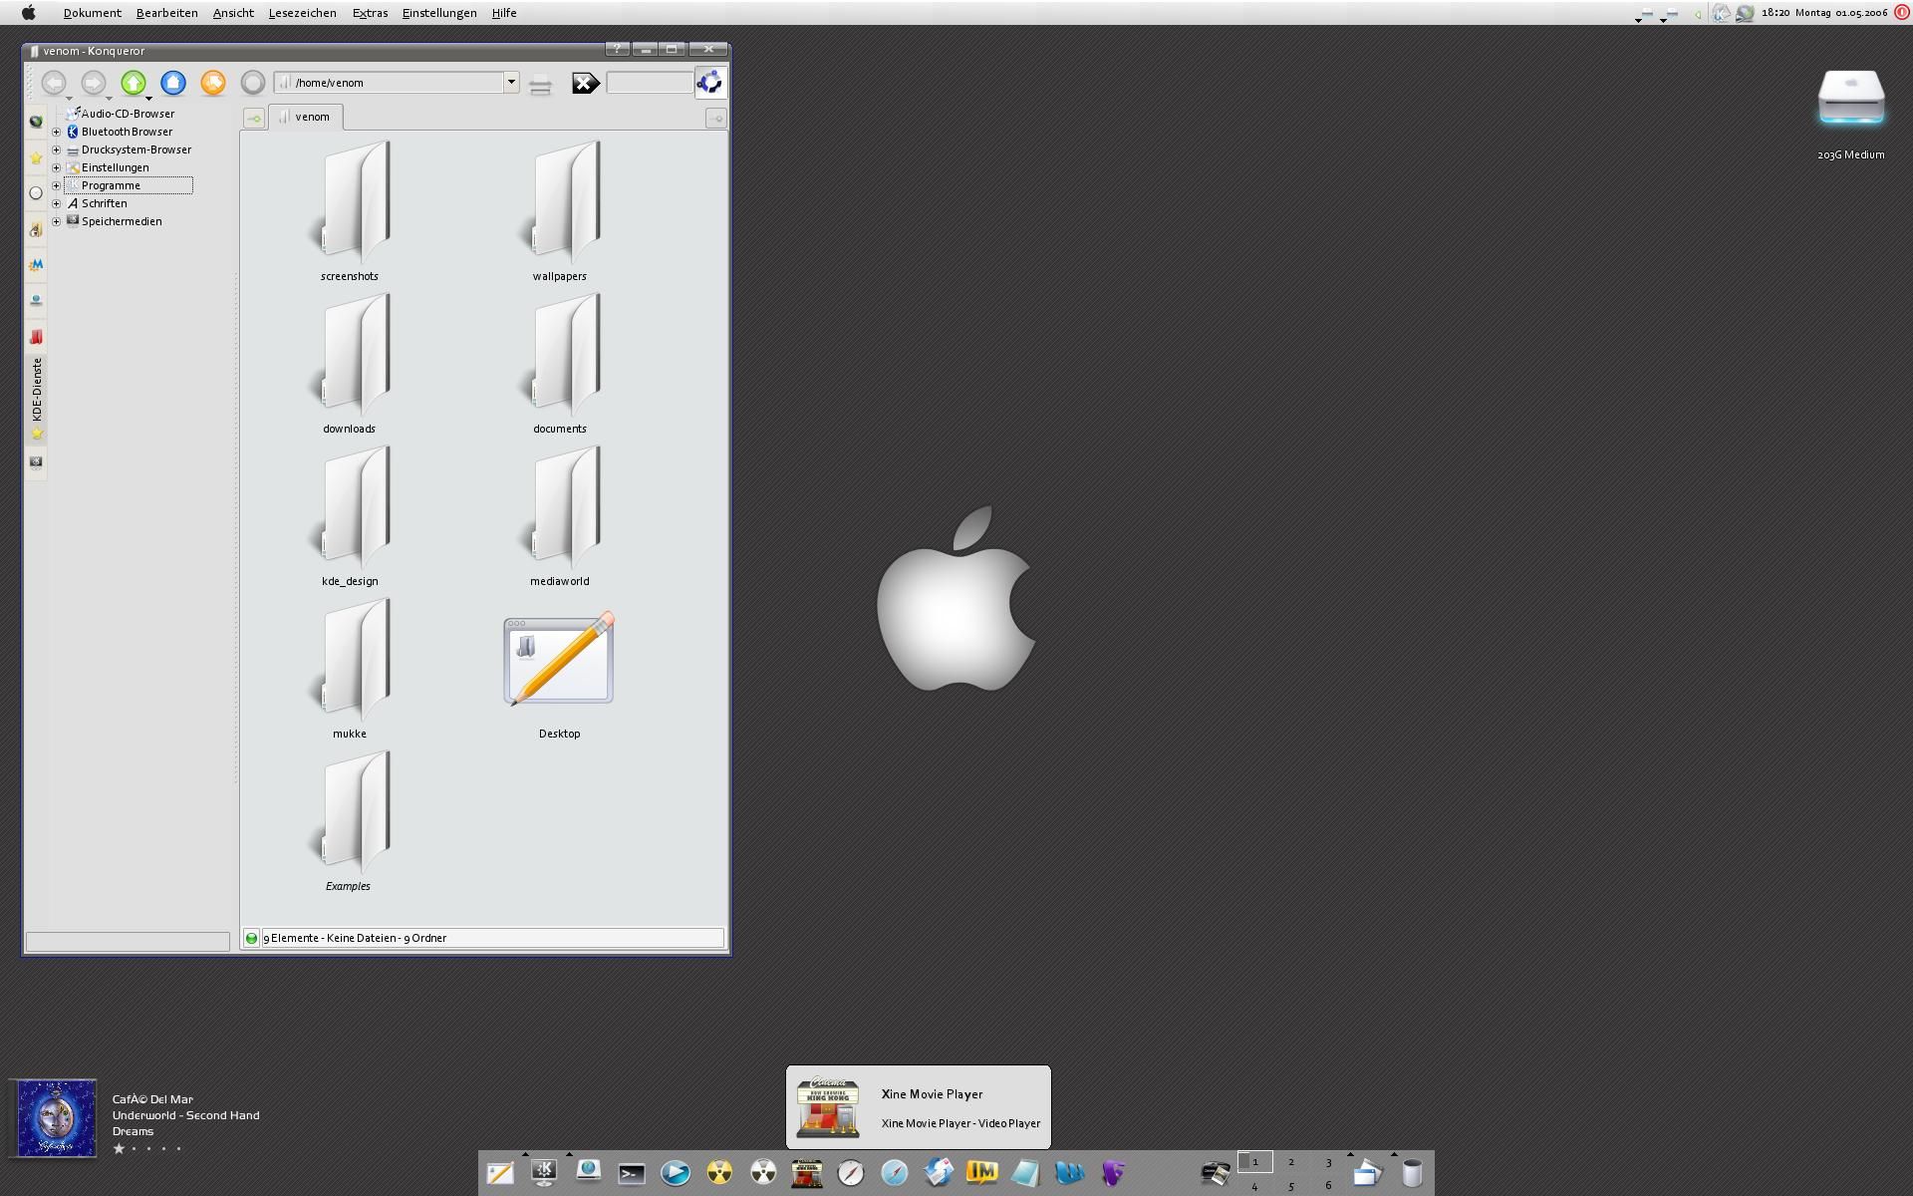Open the sidebar Bookmarks tab with the star
1913x1196 pixels.
click(36, 157)
